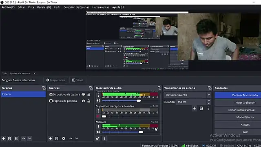The image size is (261, 147).
Task: Undock the Mezclador de audio panel
Action: click(159, 88)
